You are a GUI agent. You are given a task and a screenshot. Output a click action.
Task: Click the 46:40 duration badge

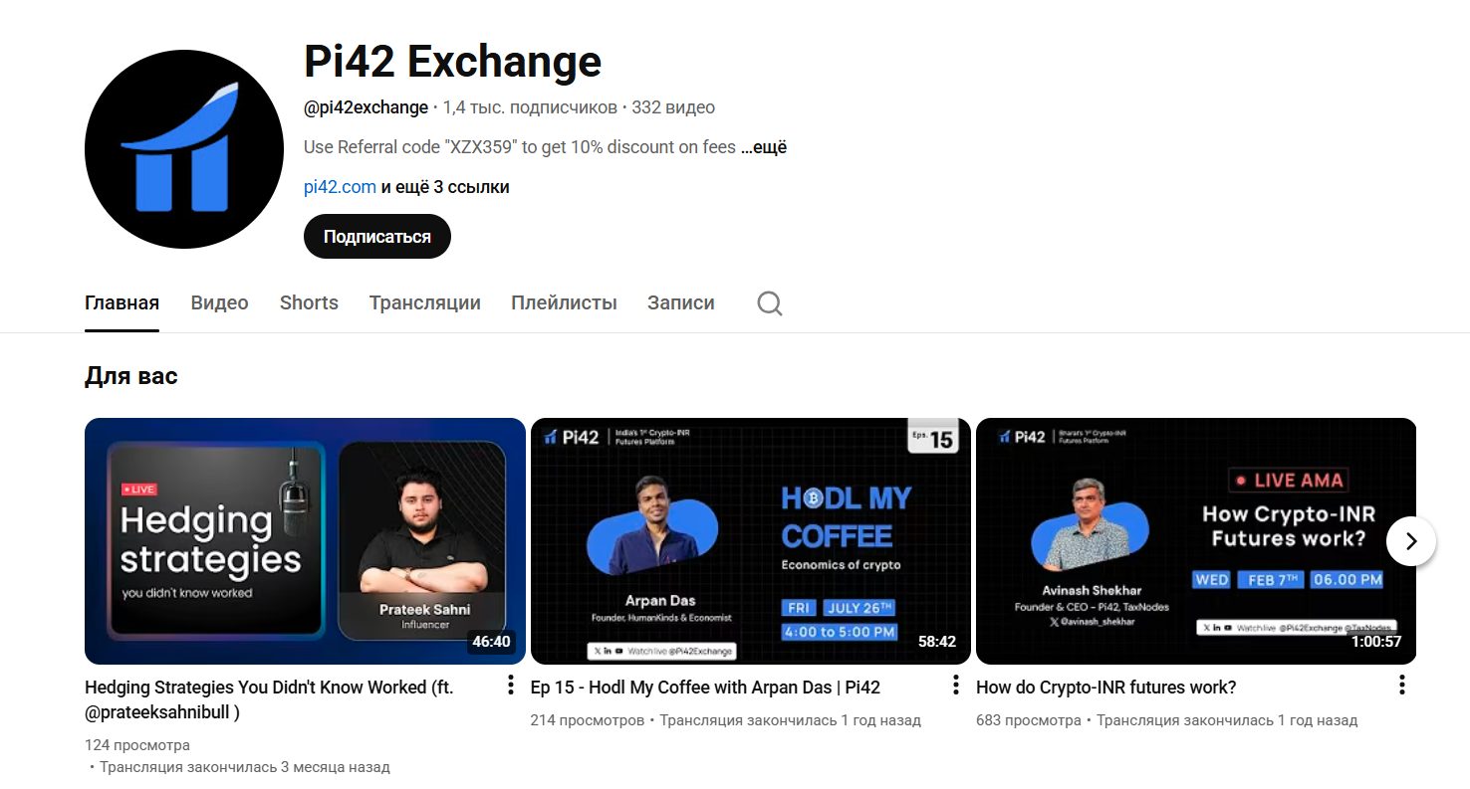pyautogui.click(x=491, y=642)
